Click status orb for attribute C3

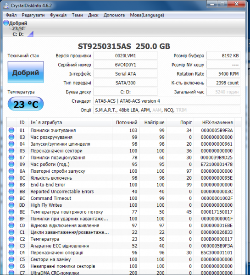[11, 246]
